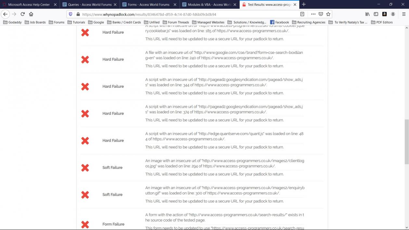Viewport: 409px width, 230px height.
Task: Click the line 344 show_ads.js description text
Action: (x=224, y=82)
